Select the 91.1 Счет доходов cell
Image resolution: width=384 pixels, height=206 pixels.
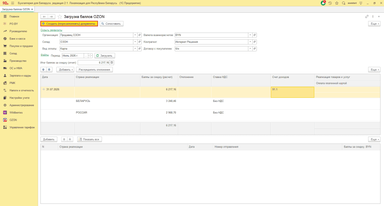[292, 92]
